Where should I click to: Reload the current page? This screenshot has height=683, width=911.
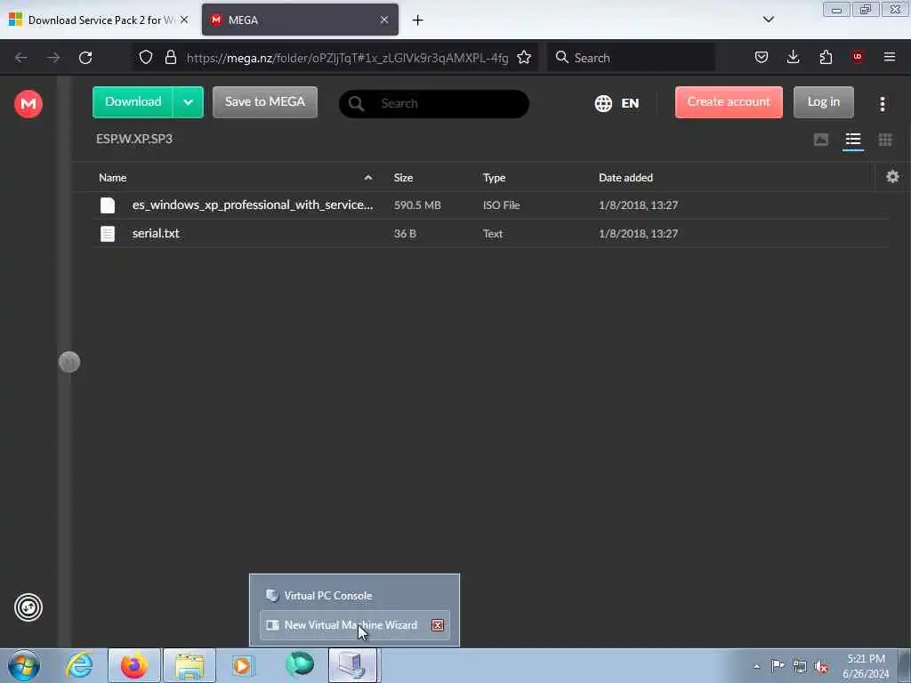click(x=85, y=58)
